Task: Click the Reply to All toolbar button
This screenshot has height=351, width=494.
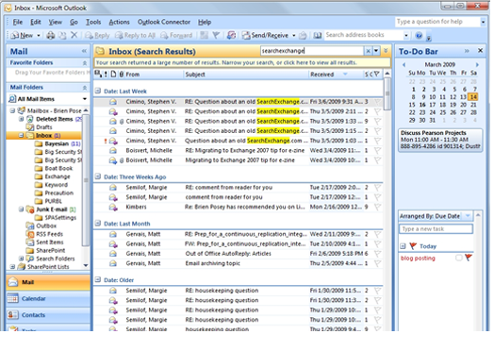Action: pyautogui.click(x=135, y=35)
